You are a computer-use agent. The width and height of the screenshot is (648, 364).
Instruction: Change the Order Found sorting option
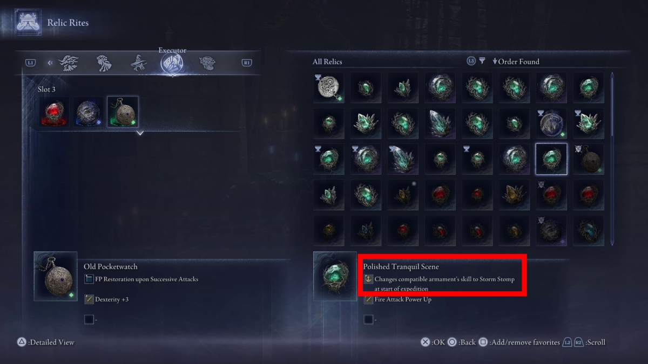tap(516, 61)
